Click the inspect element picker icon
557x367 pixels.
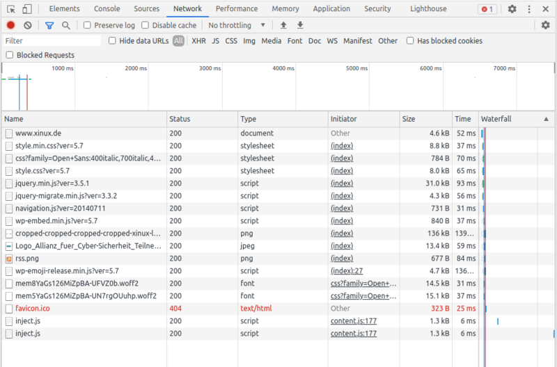click(x=10, y=9)
